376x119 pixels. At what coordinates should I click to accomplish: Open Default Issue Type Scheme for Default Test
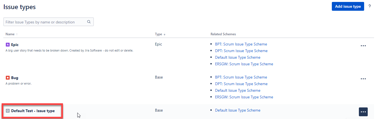pyautogui.click(x=238, y=110)
